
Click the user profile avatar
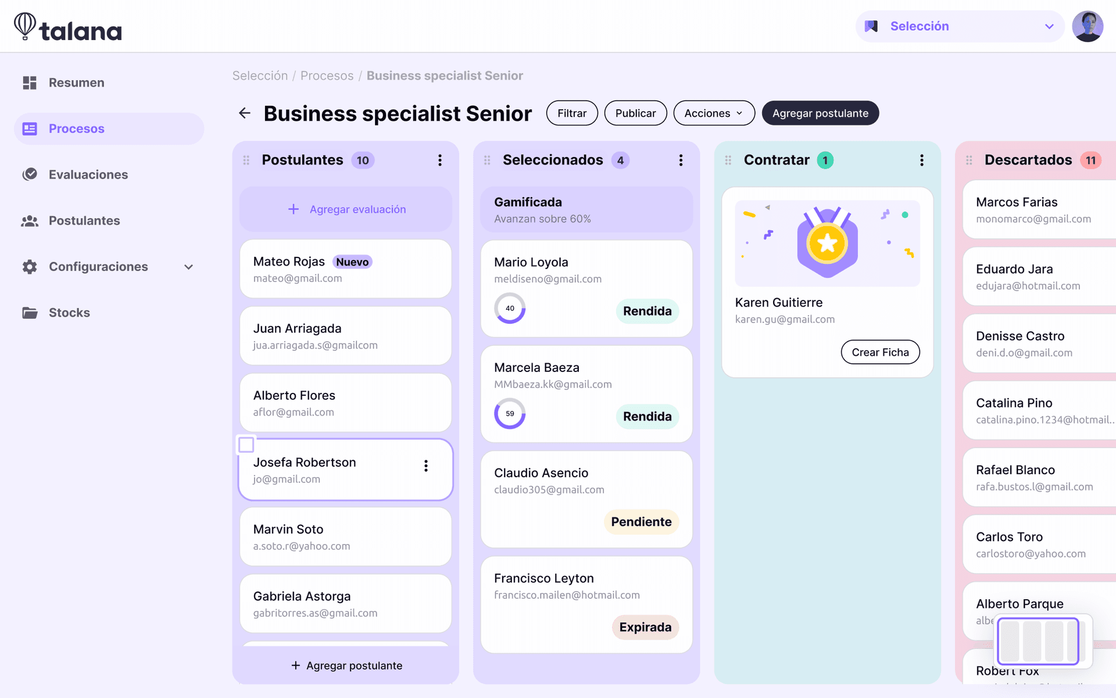point(1088,26)
